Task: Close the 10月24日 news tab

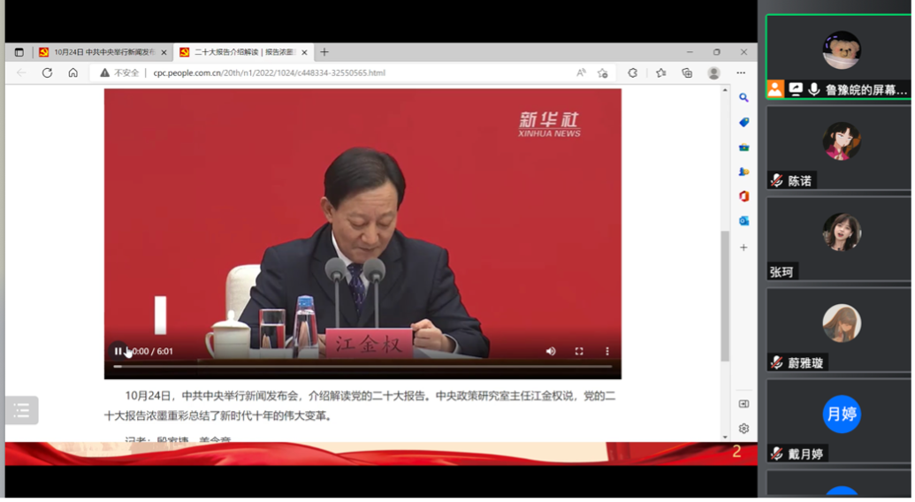Action: pos(164,52)
